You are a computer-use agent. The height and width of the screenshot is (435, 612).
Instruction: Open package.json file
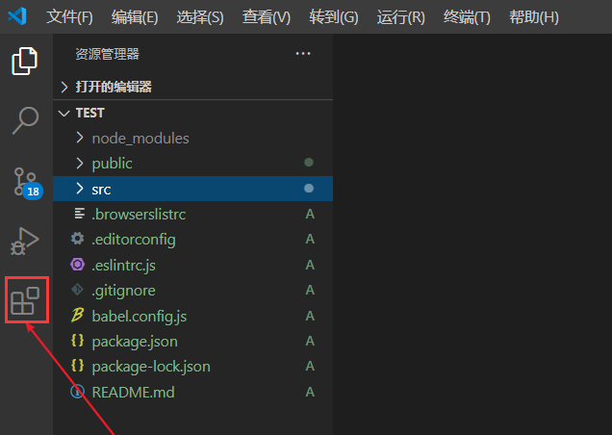click(x=135, y=341)
